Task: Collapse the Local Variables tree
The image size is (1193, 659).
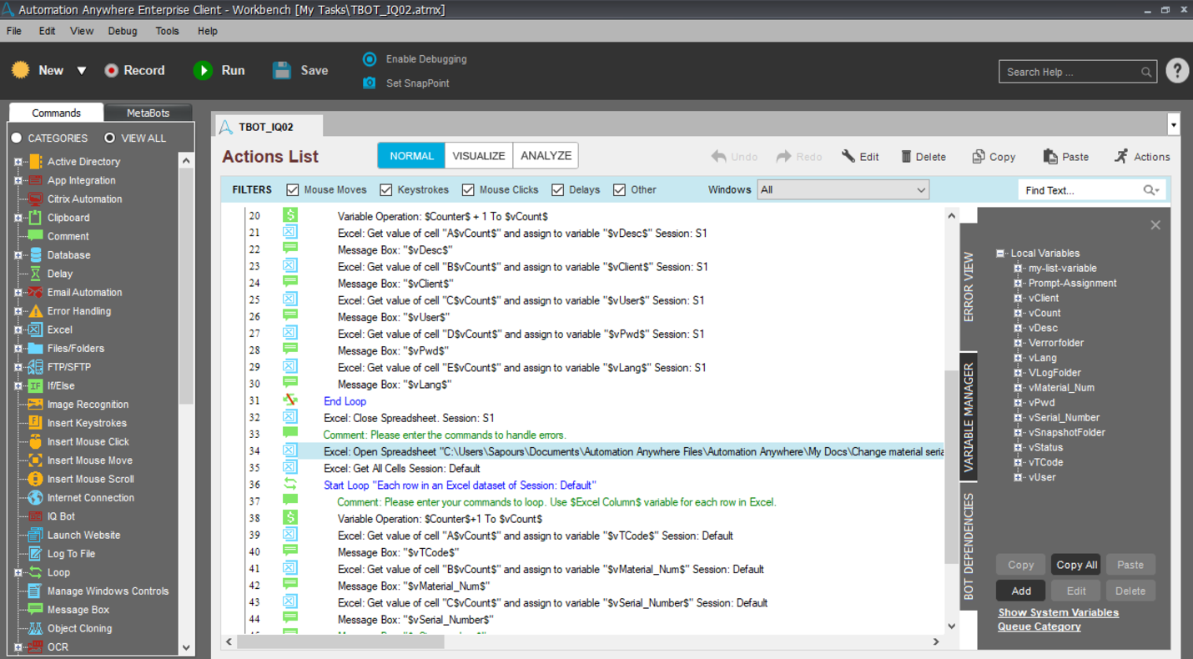Action: point(1000,254)
